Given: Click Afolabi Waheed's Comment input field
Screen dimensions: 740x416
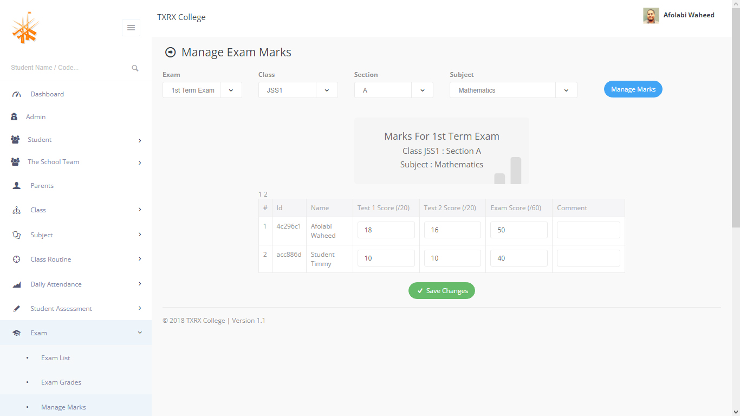Looking at the screenshot, I should [x=588, y=230].
